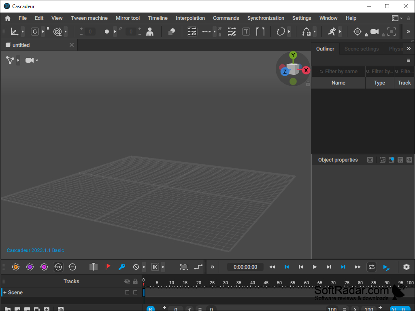
Task: Open dropdown arrow next to spiral tool
Action: click(x=66, y=32)
